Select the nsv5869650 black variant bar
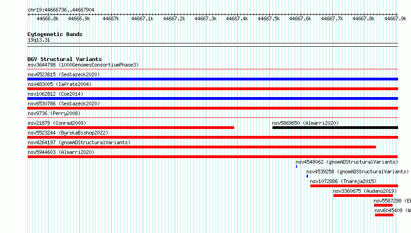Screen dimensions: 411x233 coord(335,128)
